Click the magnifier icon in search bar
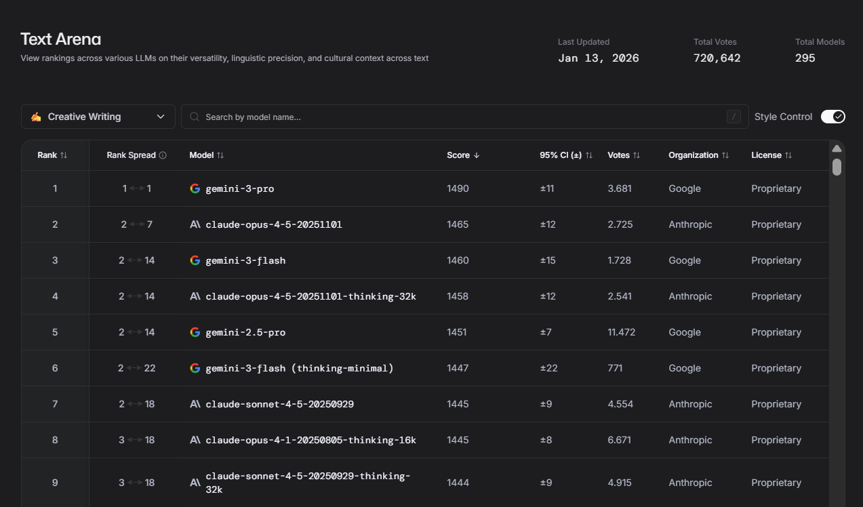Viewport: 863px width, 507px height. pos(195,117)
